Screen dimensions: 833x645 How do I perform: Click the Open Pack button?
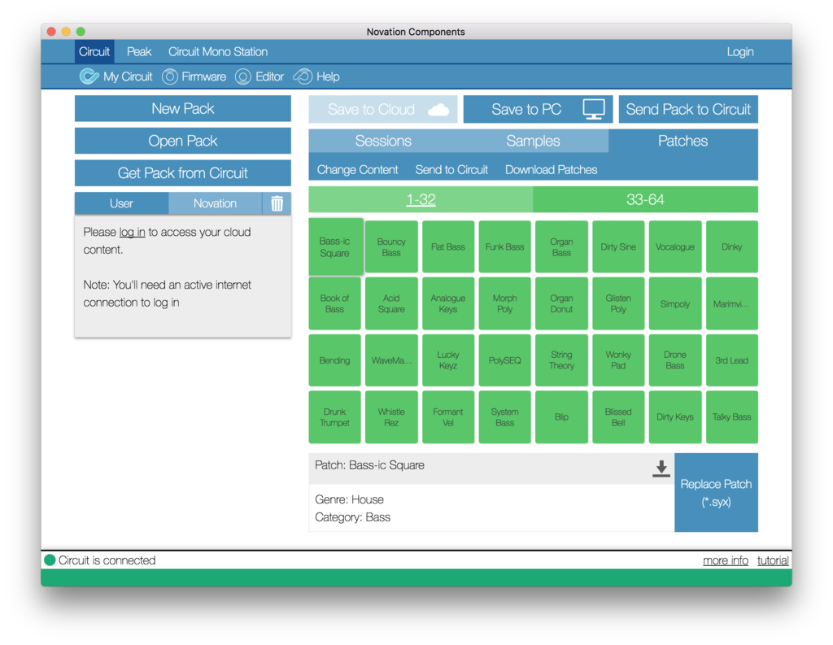pyautogui.click(x=183, y=141)
